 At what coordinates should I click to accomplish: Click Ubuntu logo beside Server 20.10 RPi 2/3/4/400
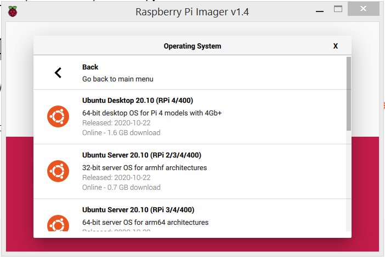[x=58, y=171]
